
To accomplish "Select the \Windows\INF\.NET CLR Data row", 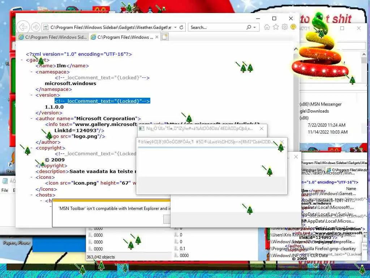I will tap(299, 256).
